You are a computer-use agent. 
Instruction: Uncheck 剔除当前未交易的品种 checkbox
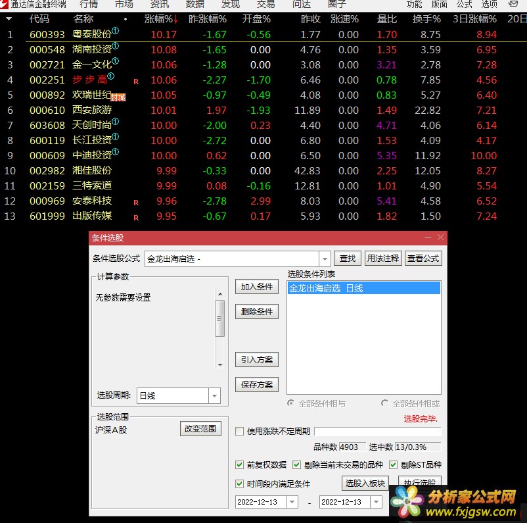click(296, 464)
